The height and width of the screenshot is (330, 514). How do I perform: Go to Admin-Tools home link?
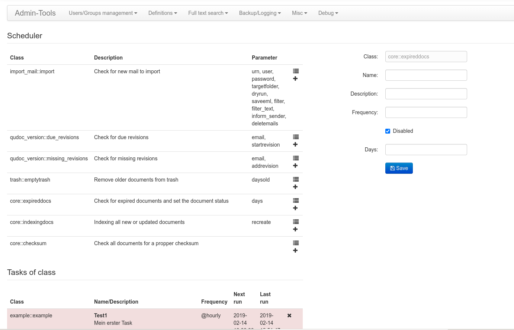(x=35, y=13)
